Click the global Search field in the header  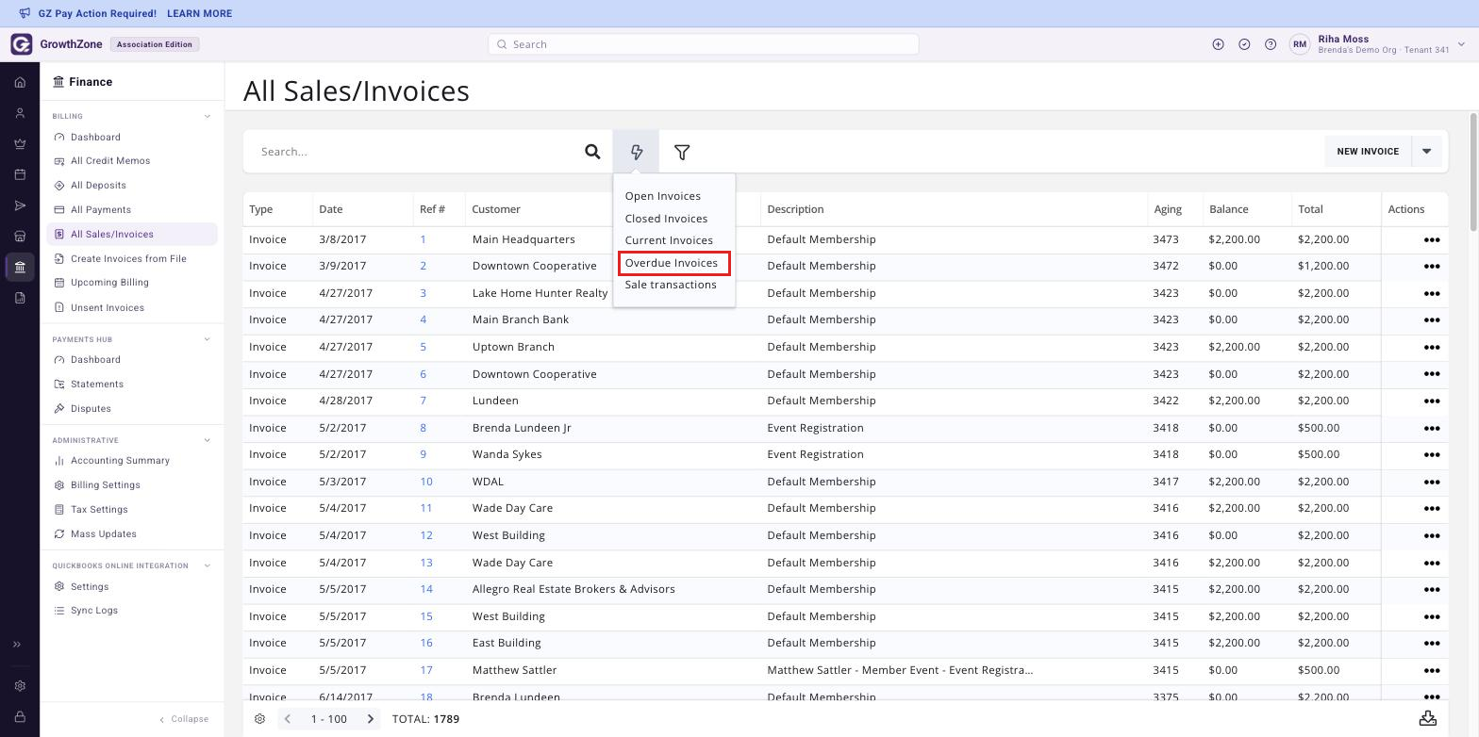pos(704,44)
